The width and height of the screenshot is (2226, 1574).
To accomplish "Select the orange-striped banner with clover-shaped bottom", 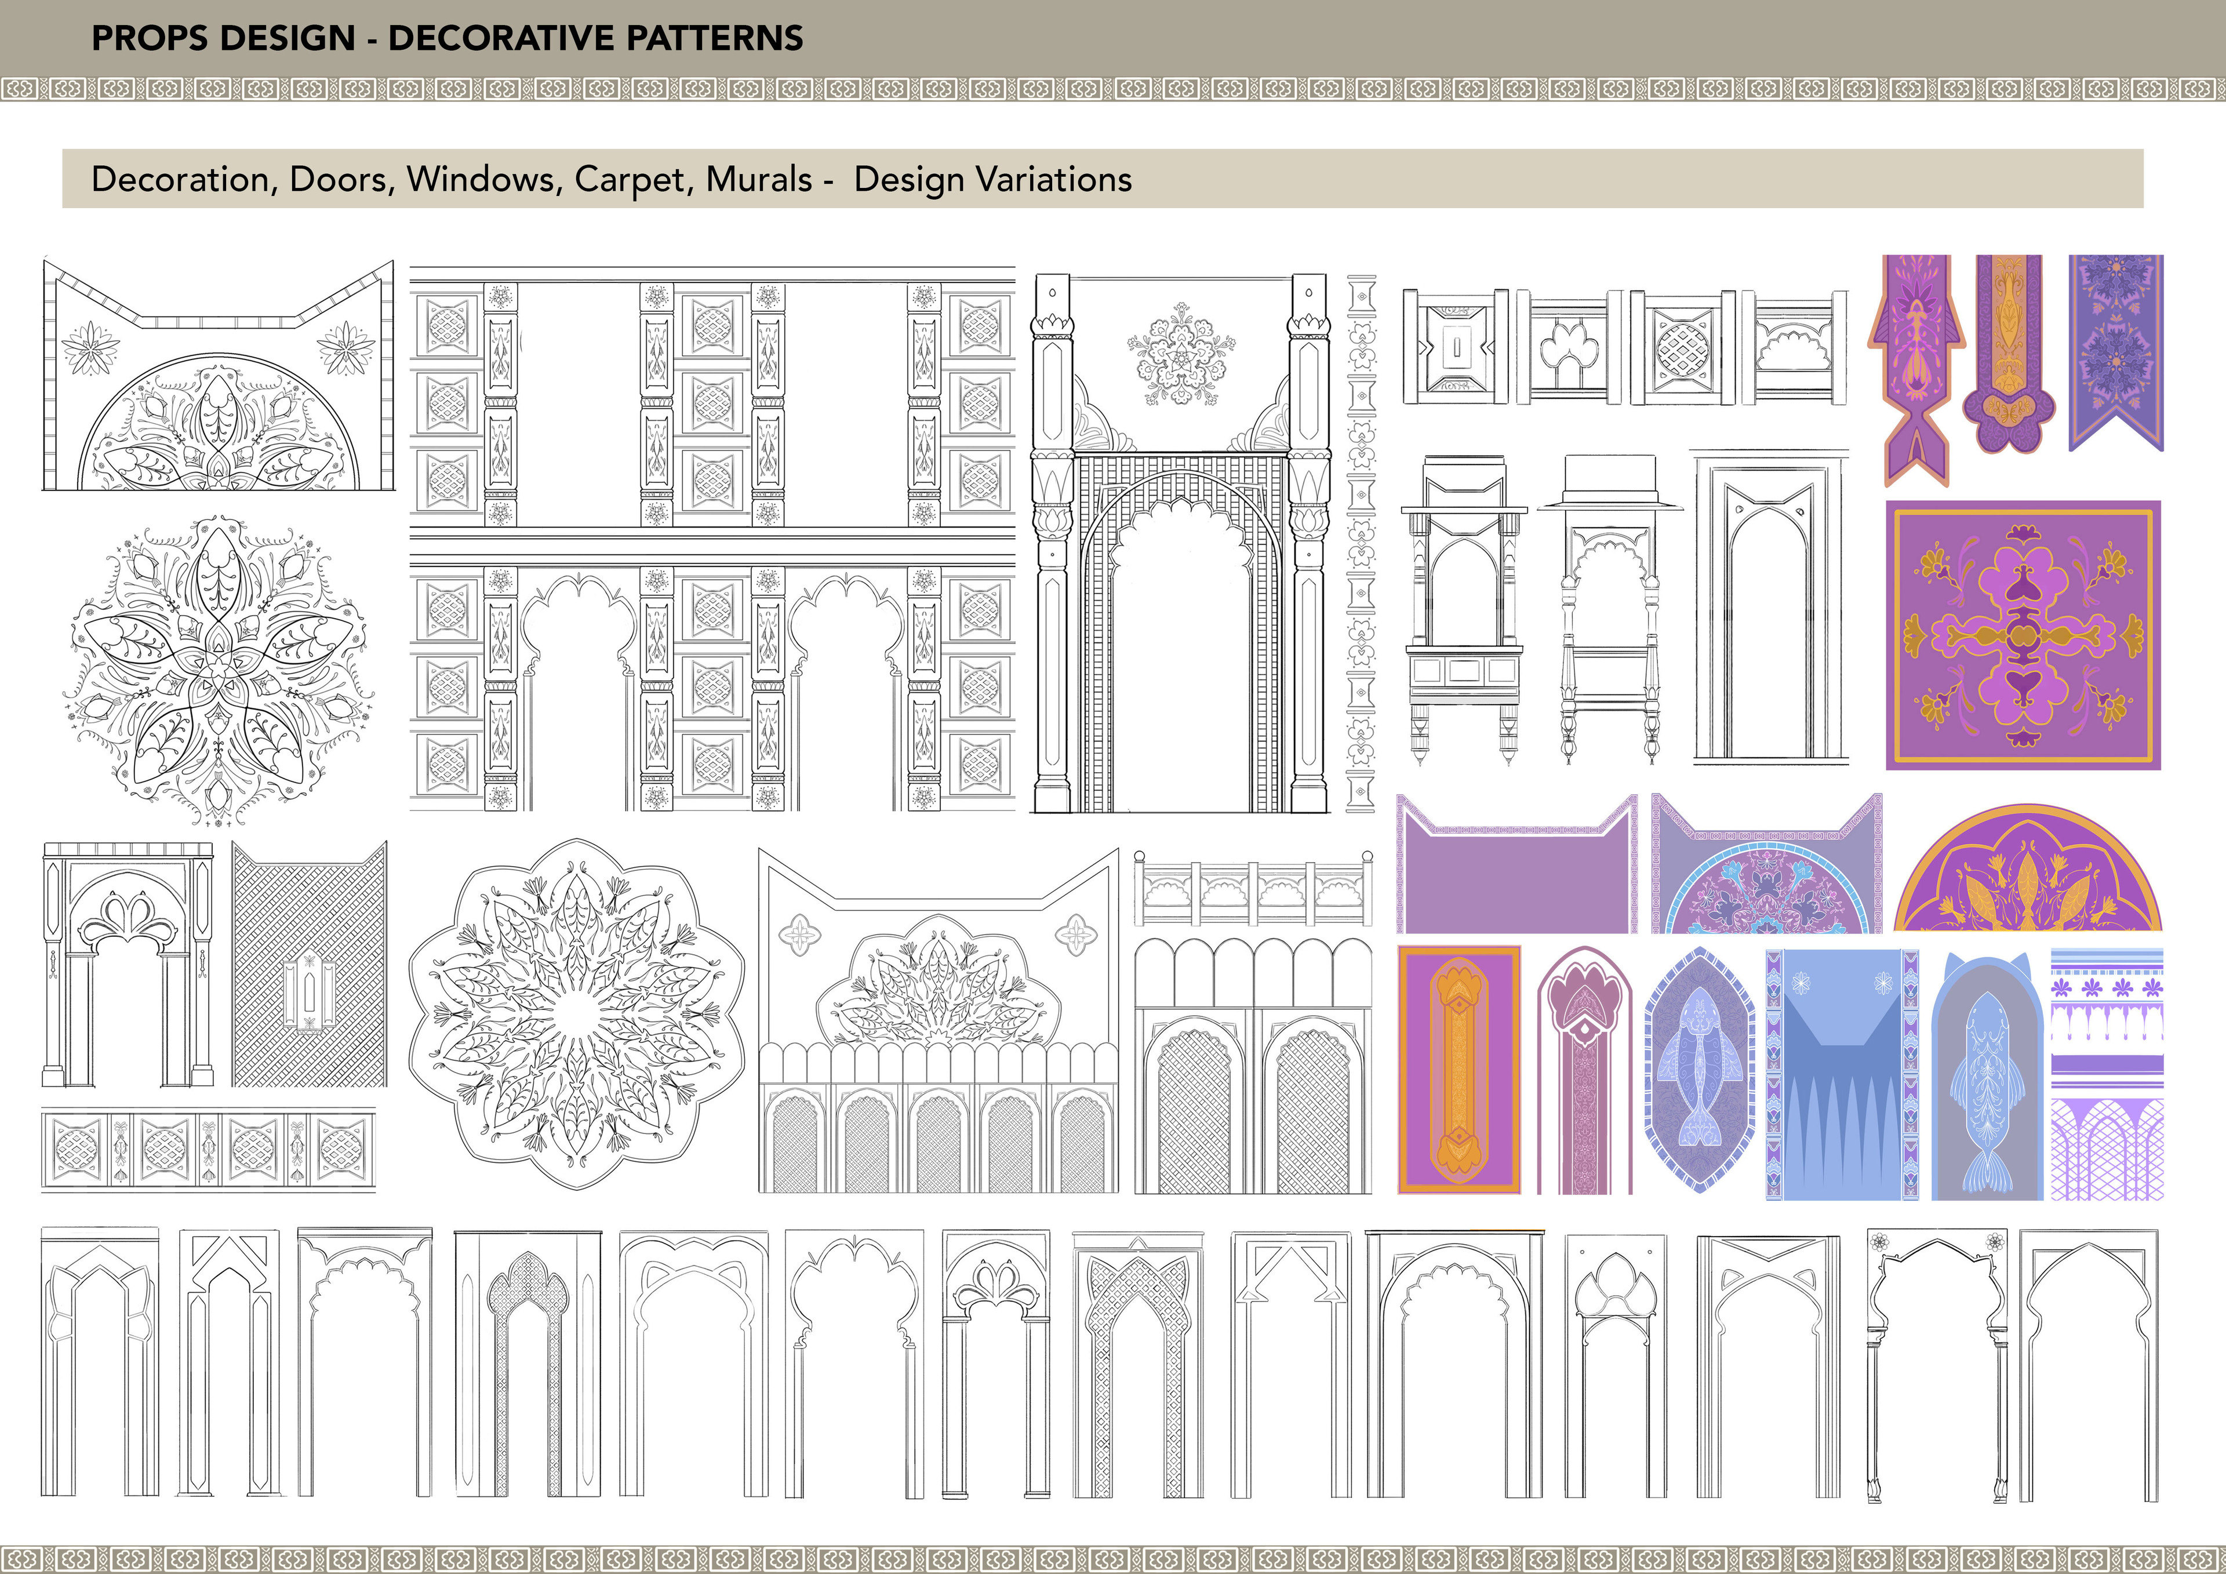I will point(2010,354).
